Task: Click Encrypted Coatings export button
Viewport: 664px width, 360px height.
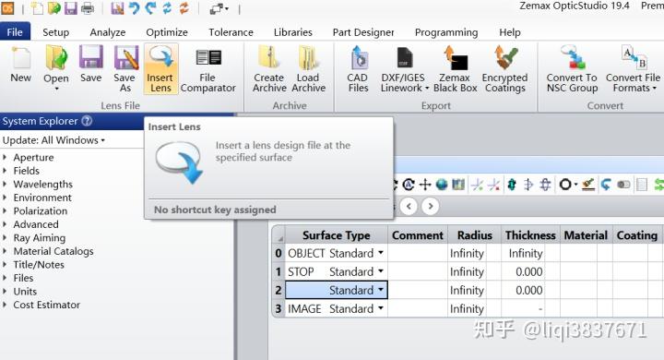Action: point(504,68)
